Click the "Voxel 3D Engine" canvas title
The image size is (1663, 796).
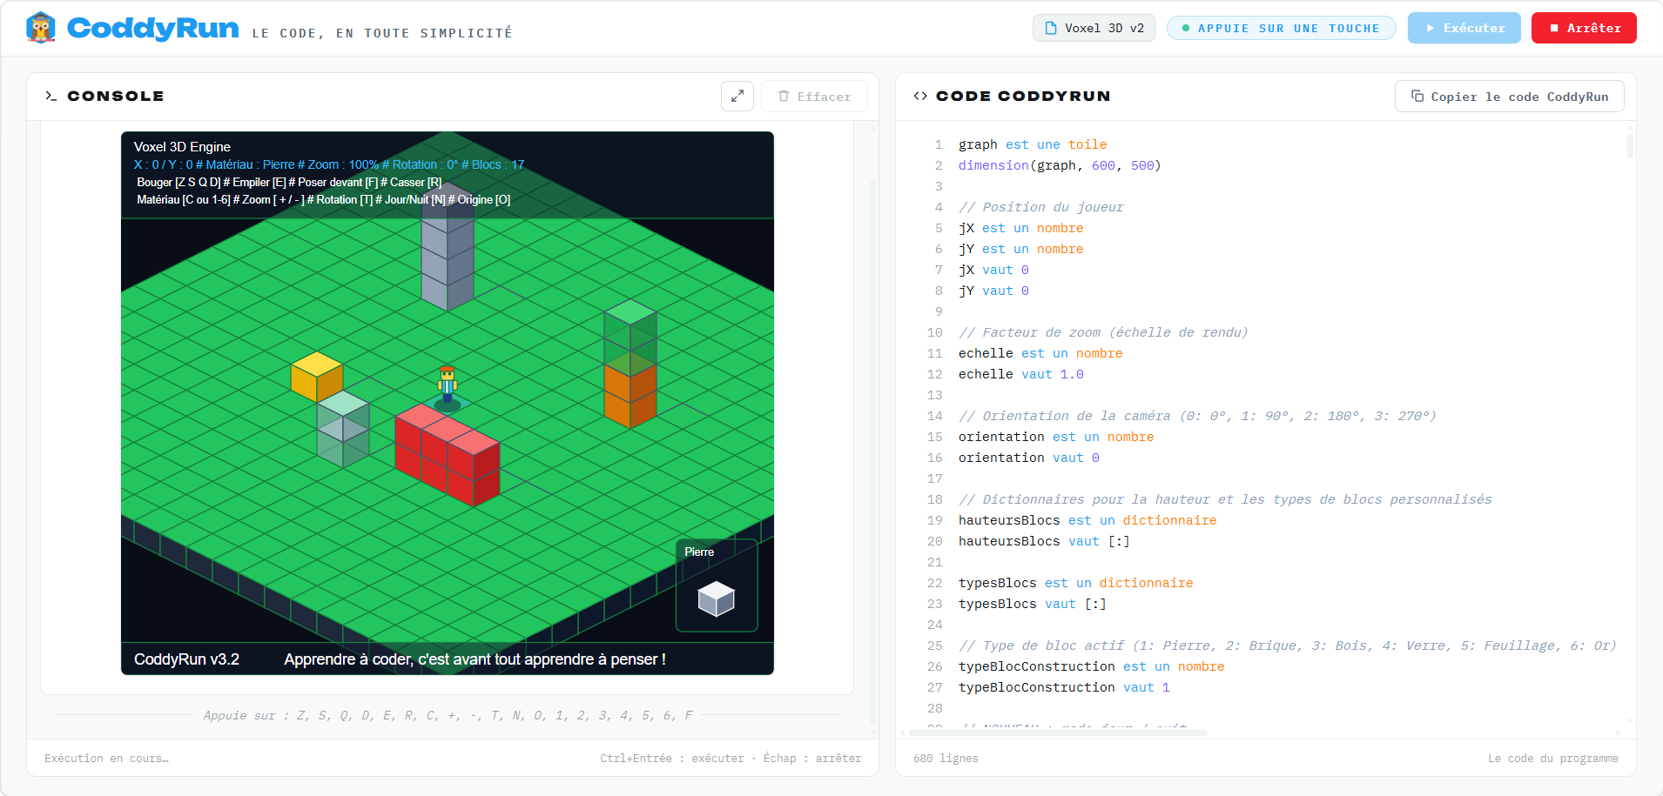182,147
